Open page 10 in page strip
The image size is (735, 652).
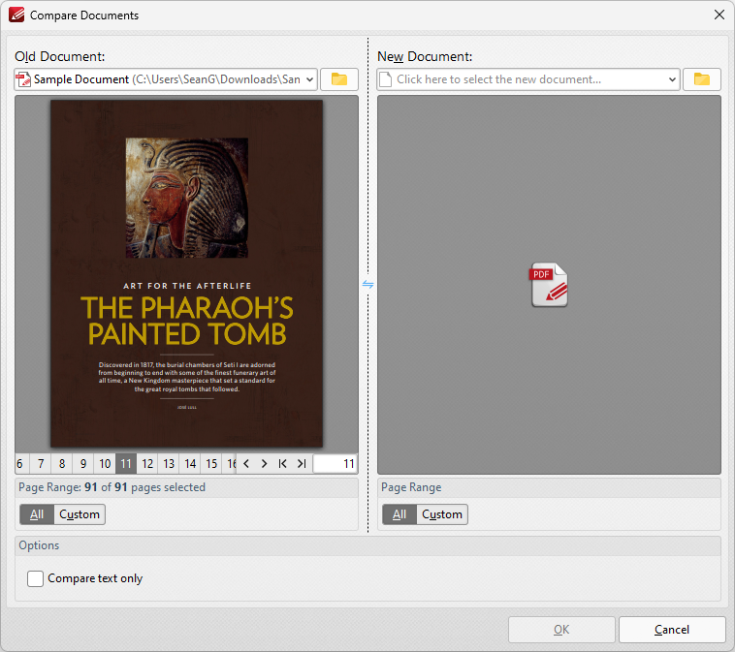click(105, 464)
